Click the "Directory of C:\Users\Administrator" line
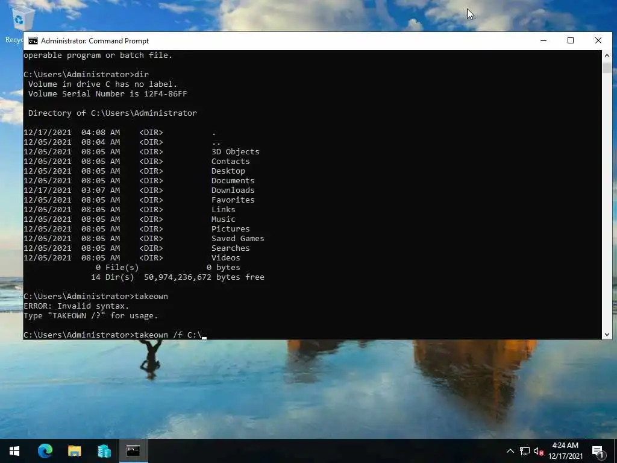The height and width of the screenshot is (463, 617). (113, 113)
